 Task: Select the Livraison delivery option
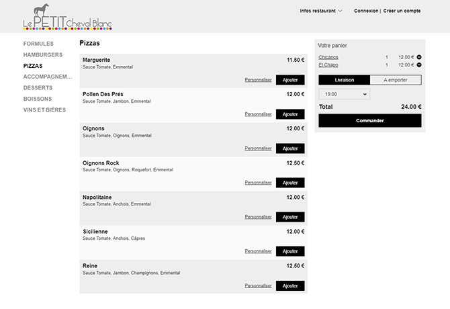(x=345, y=80)
